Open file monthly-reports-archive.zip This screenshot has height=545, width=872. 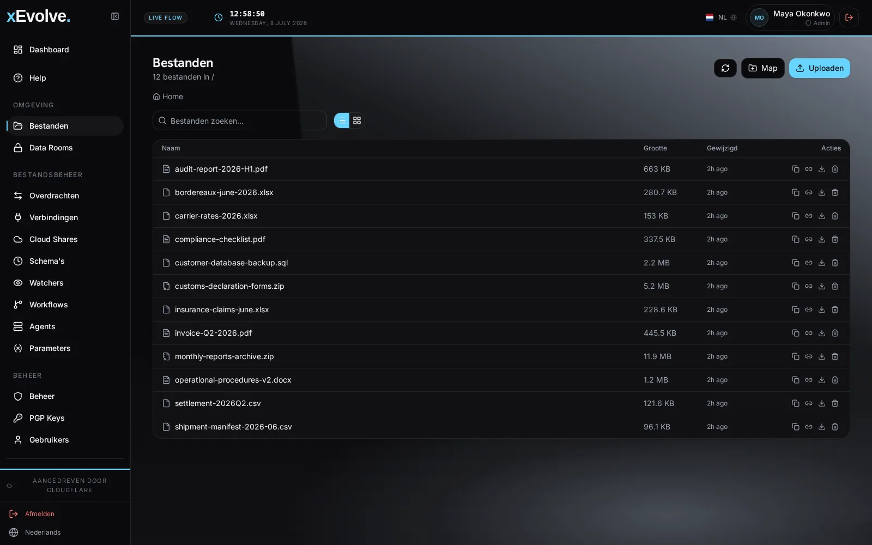point(225,356)
